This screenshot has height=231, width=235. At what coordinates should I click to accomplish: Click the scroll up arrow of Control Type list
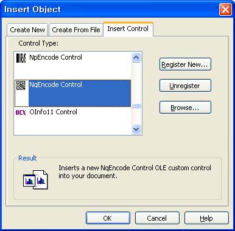tap(136, 57)
